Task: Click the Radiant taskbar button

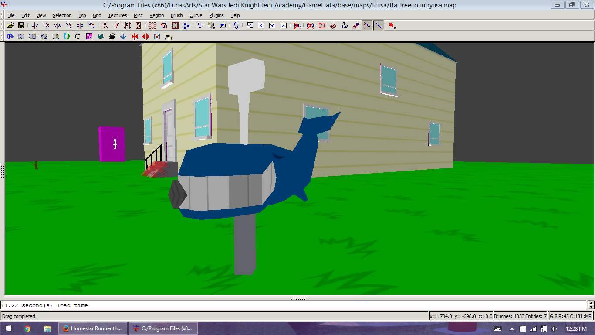Action: pyautogui.click(x=163, y=328)
